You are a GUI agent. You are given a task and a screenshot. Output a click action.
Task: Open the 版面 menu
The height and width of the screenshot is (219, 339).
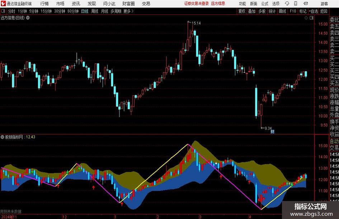pyautogui.click(x=254, y=4)
